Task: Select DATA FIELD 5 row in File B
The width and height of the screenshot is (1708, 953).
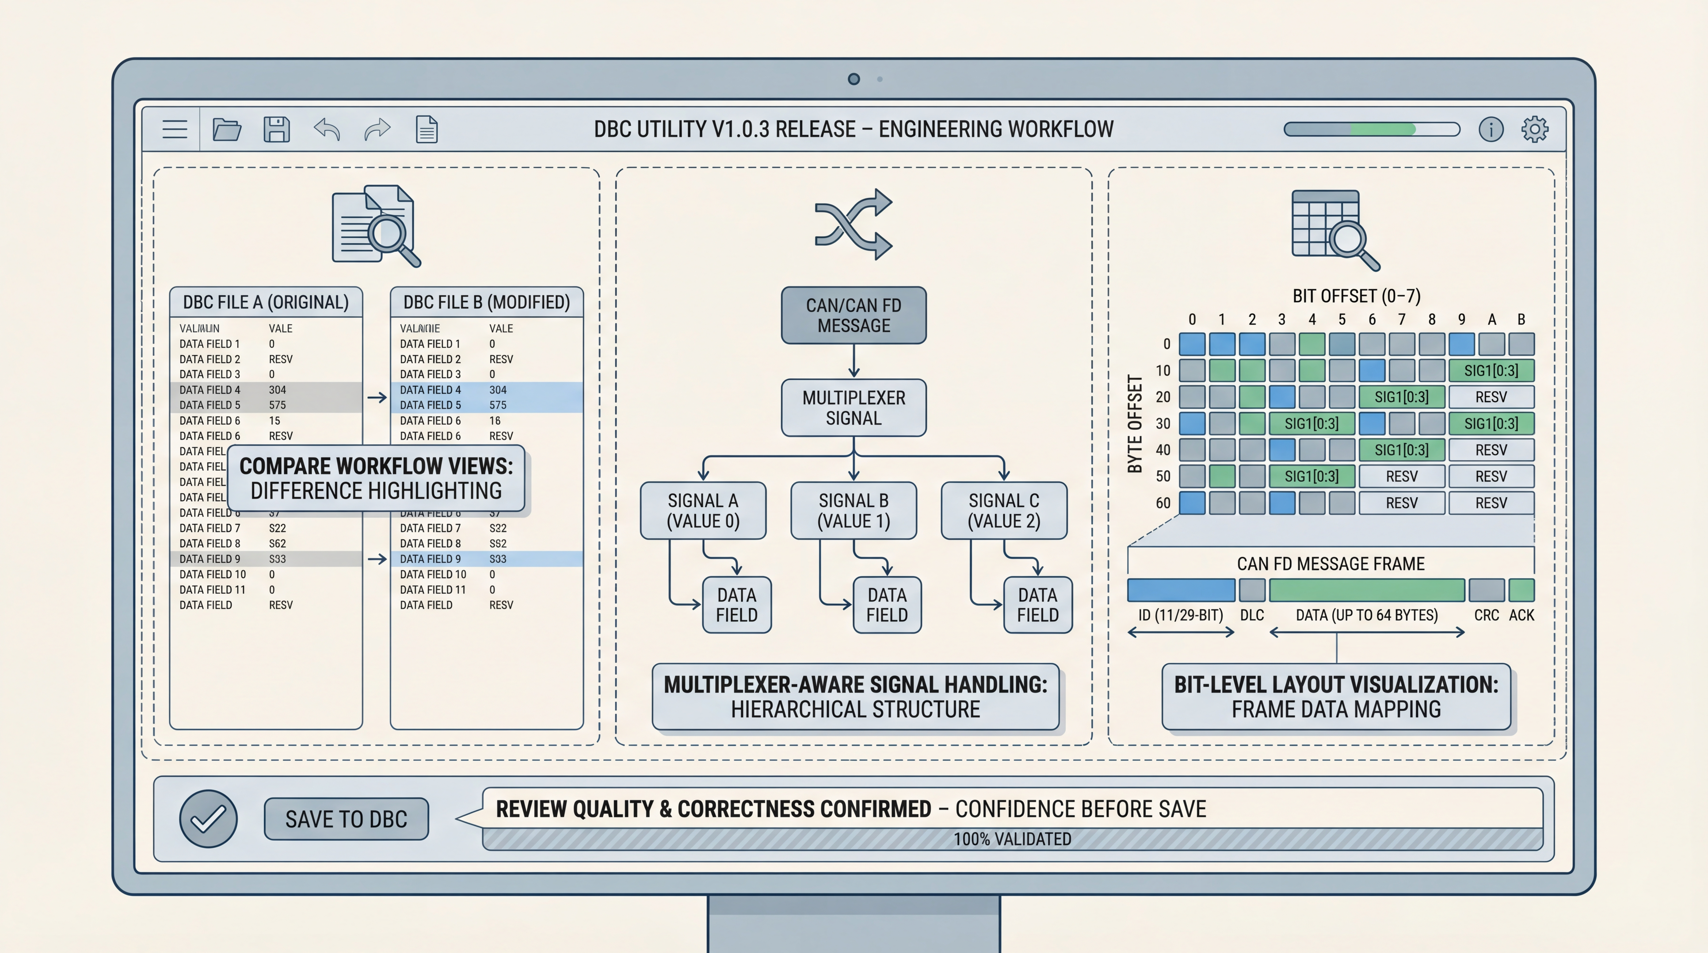Action: pyautogui.click(x=487, y=405)
